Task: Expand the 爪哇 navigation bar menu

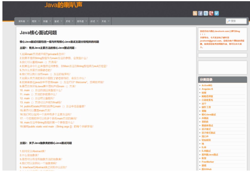Action: (70, 21)
